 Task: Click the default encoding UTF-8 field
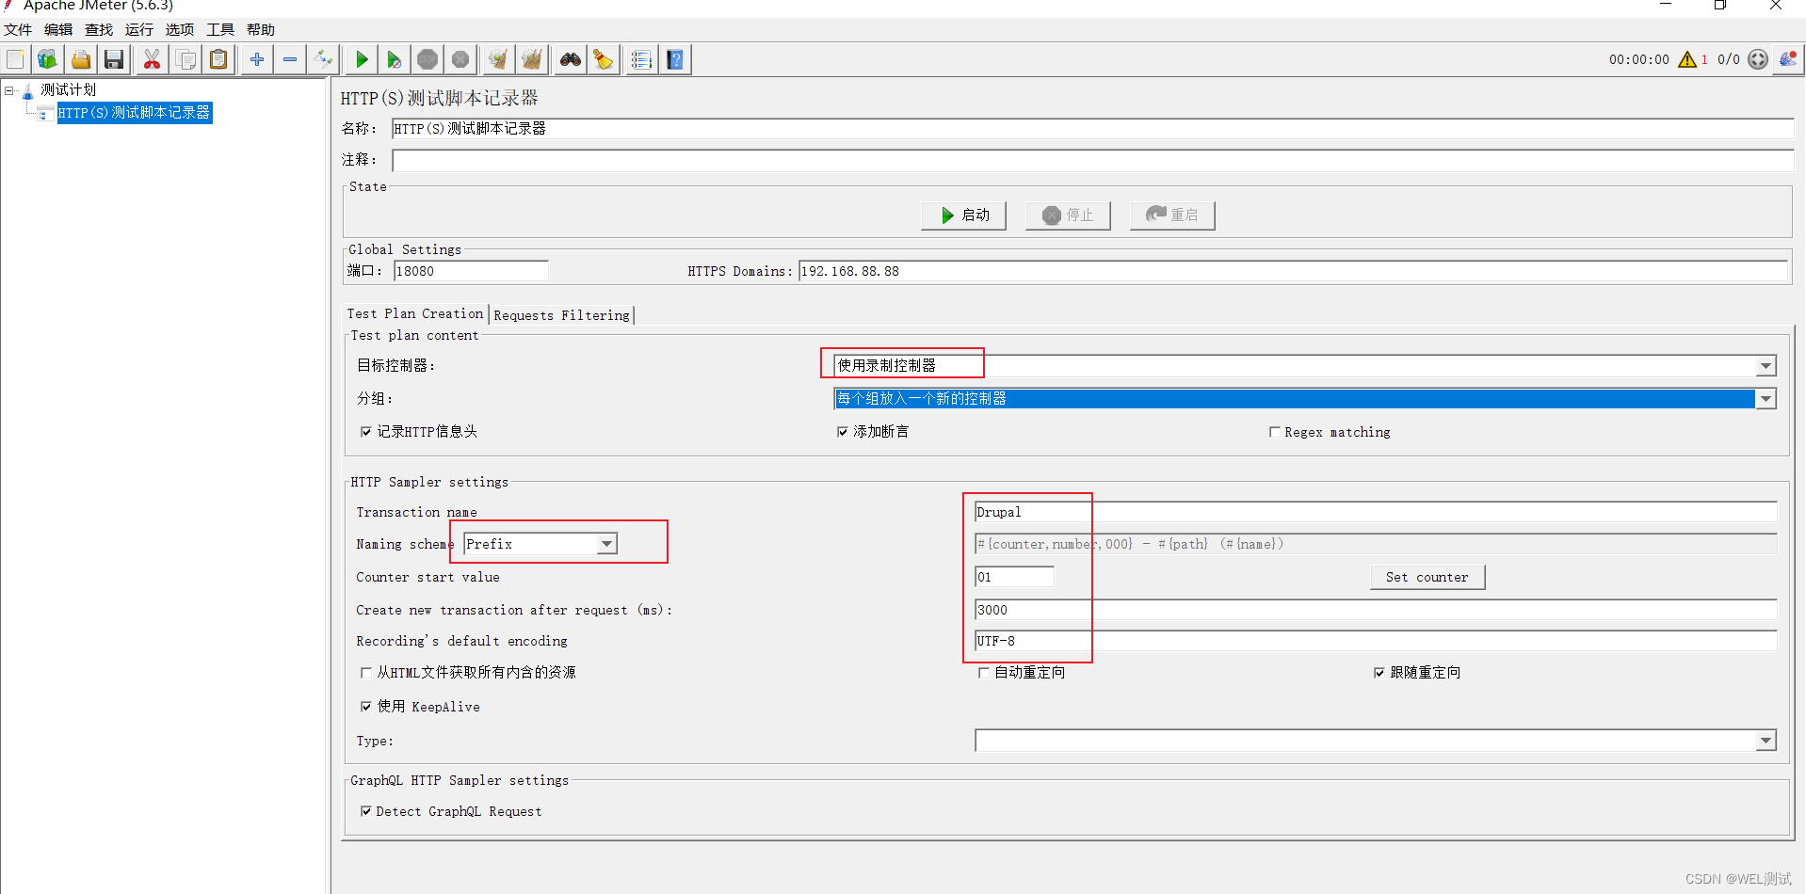pos(1376,641)
